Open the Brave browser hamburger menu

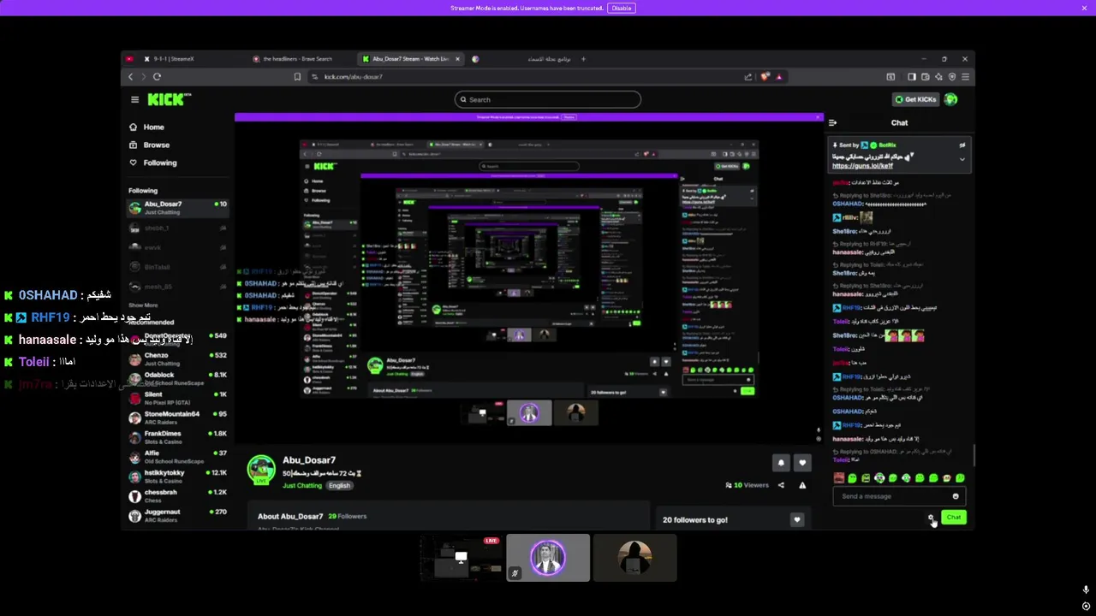[x=965, y=77]
